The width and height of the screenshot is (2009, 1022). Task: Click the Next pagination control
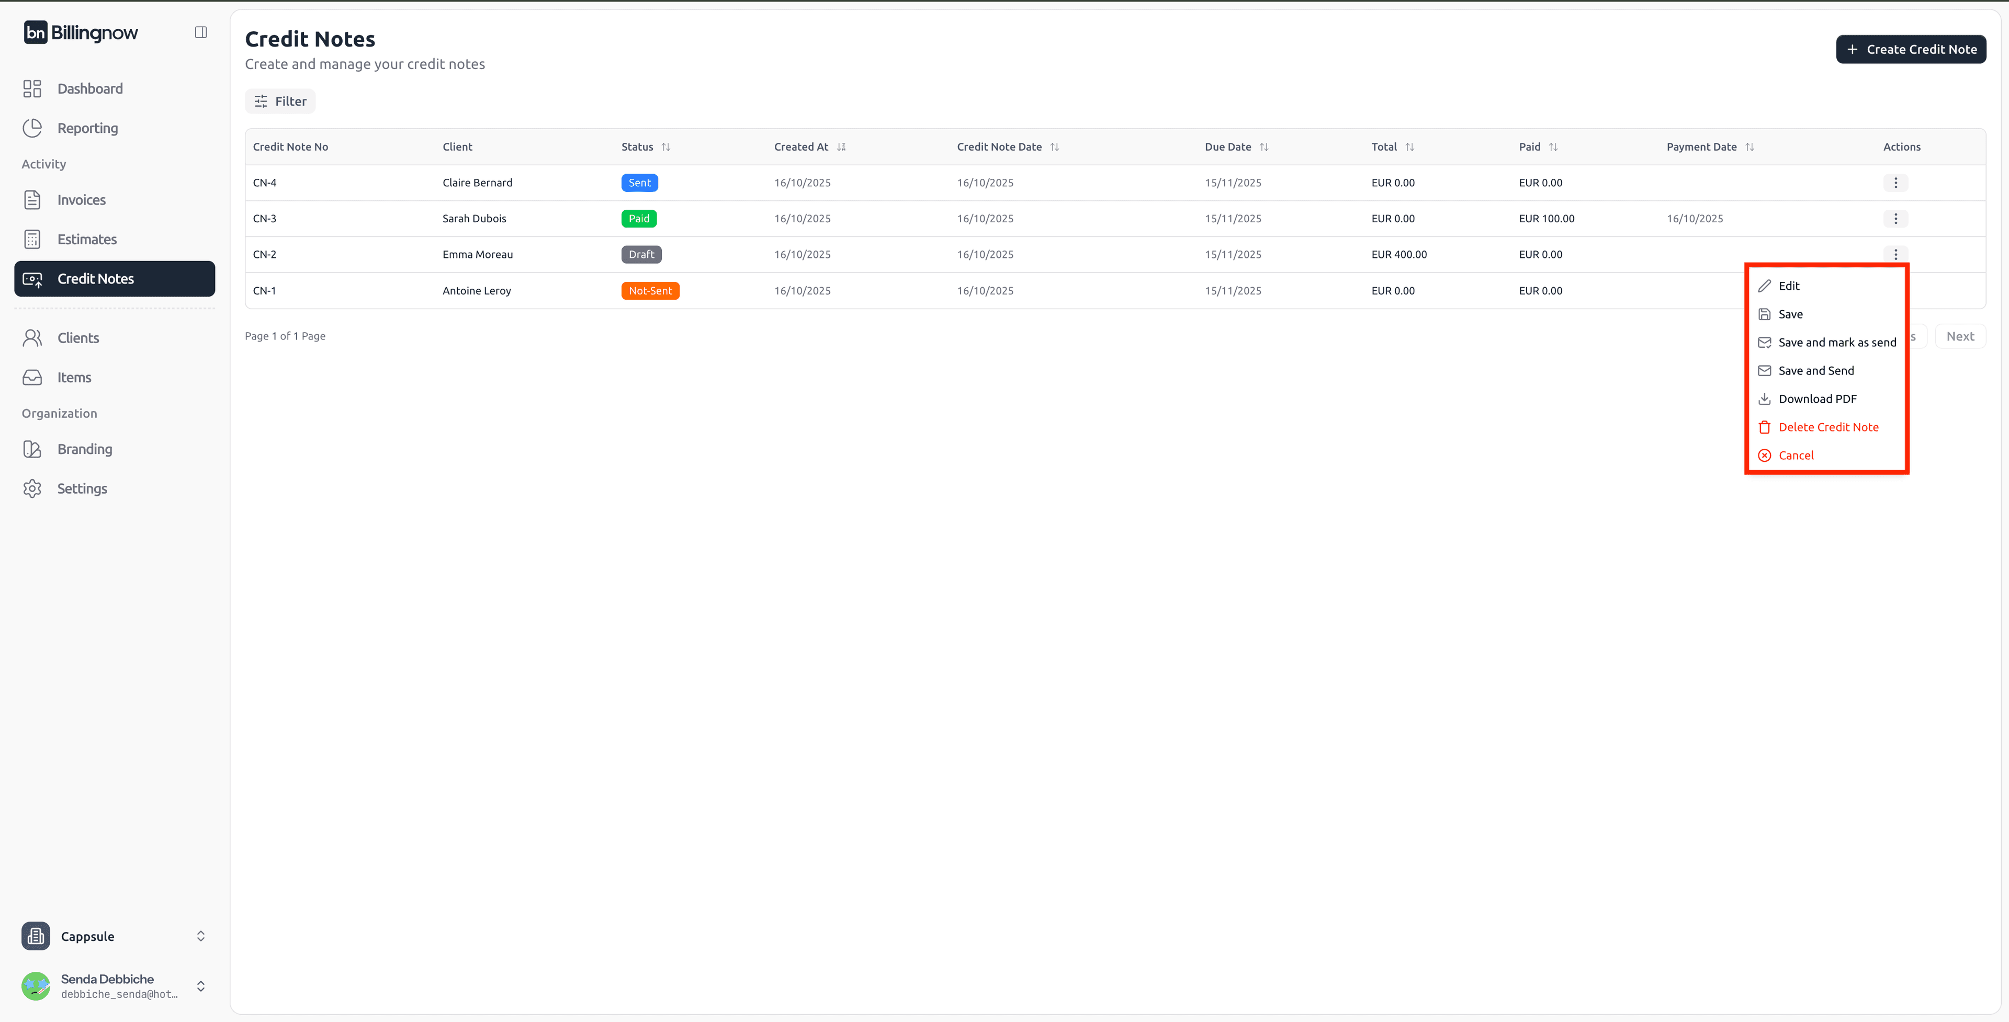1960,335
